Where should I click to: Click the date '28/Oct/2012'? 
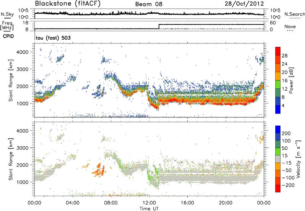(x=244, y=4)
